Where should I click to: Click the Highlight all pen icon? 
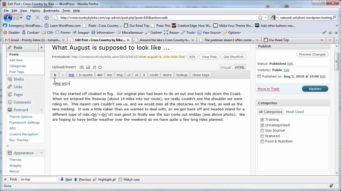pos(95,179)
